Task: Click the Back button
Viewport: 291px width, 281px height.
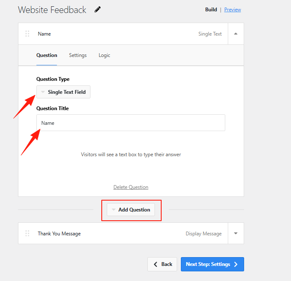Action: (x=162, y=264)
